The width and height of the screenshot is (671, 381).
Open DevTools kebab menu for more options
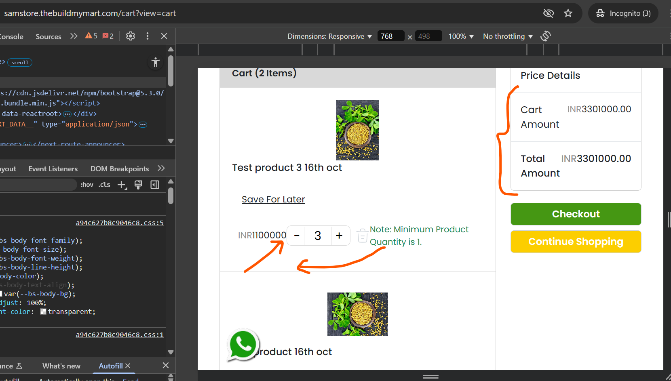point(148,36)
